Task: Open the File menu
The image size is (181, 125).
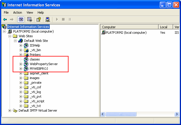Action: click(6, 12)
